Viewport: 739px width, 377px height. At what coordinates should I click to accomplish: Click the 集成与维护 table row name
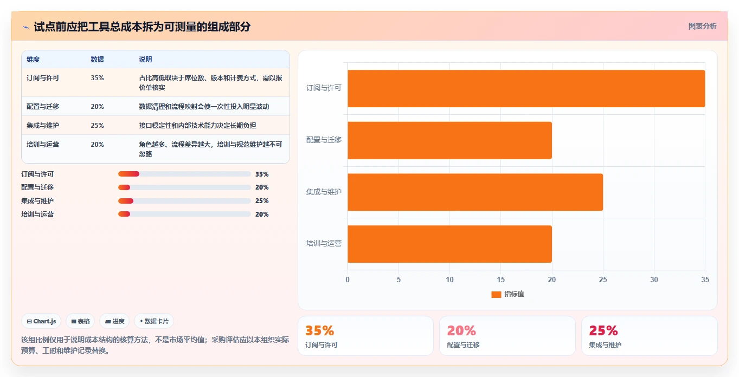point(43,126)
